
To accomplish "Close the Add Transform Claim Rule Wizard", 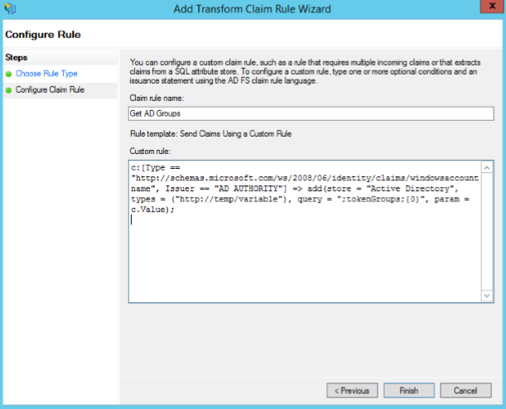I will (x=492, y=6).
